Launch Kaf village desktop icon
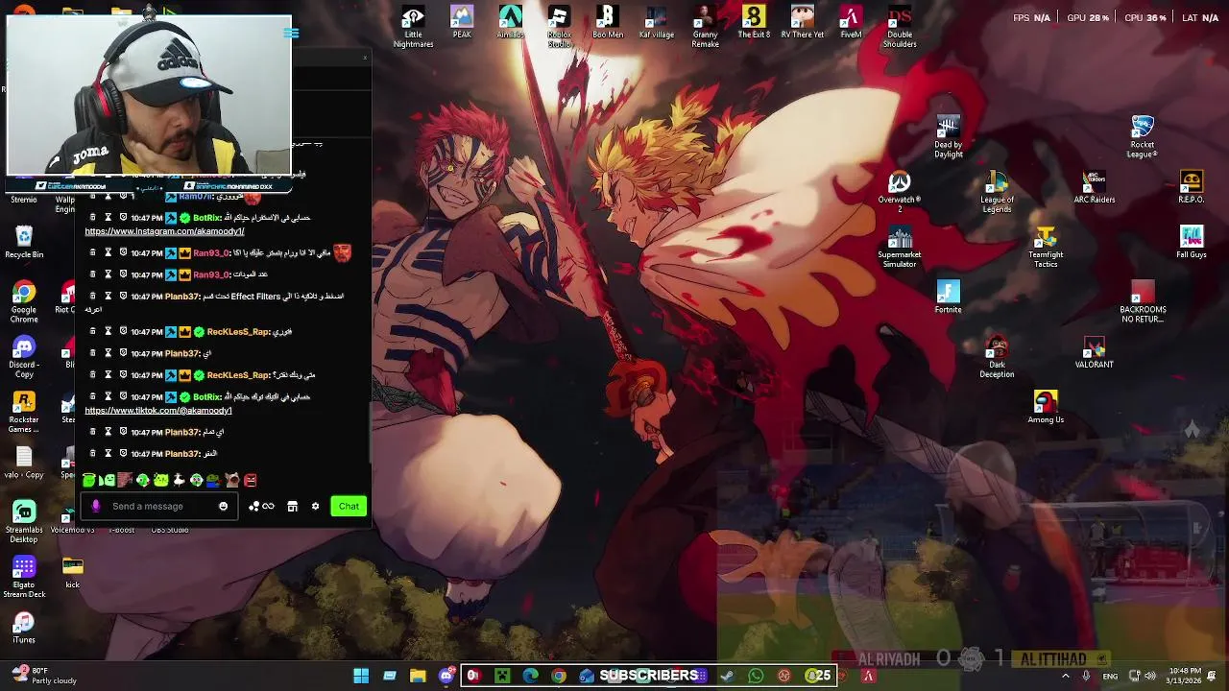 click(x=656, y=23)
